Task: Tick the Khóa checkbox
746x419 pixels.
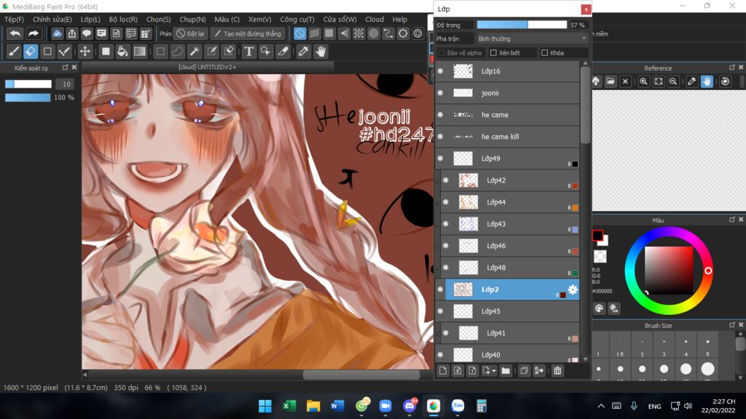Action: (545, 53)
